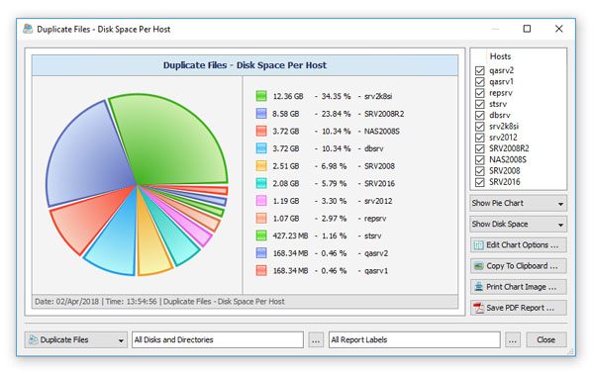Uncheck the qasrv1 host checkbox
This screenshot has height=376, width=594.
click(x=479, y=82)
